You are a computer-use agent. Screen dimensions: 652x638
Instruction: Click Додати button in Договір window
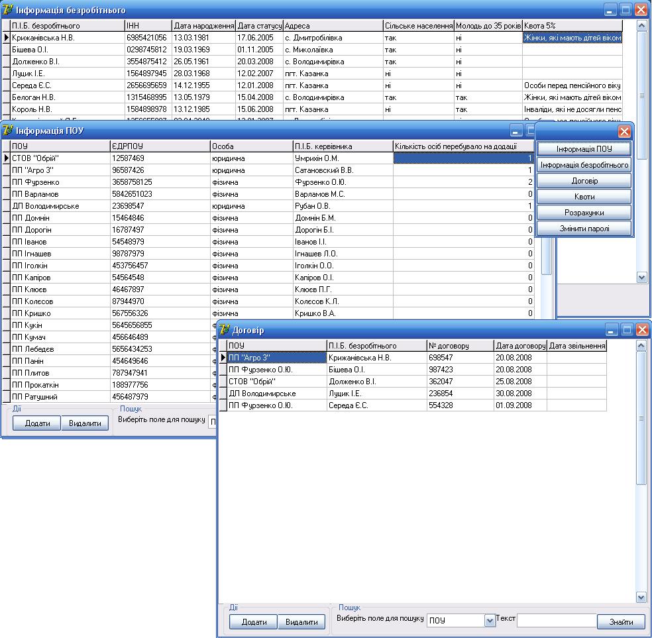[254, 621]
